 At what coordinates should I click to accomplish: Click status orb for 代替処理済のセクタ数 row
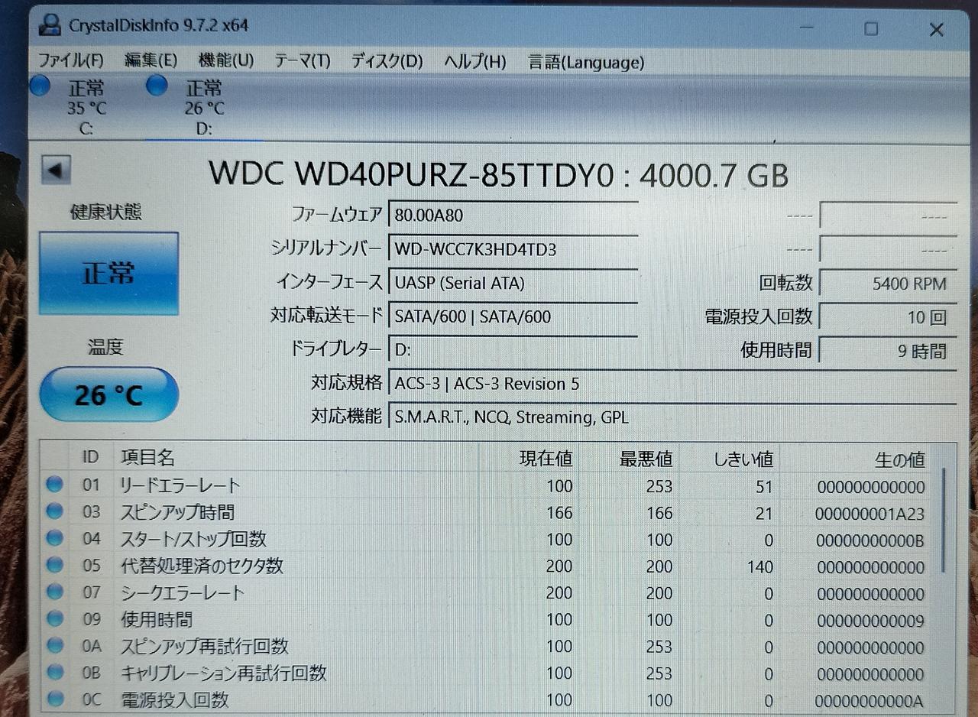[x=54, y=565]
